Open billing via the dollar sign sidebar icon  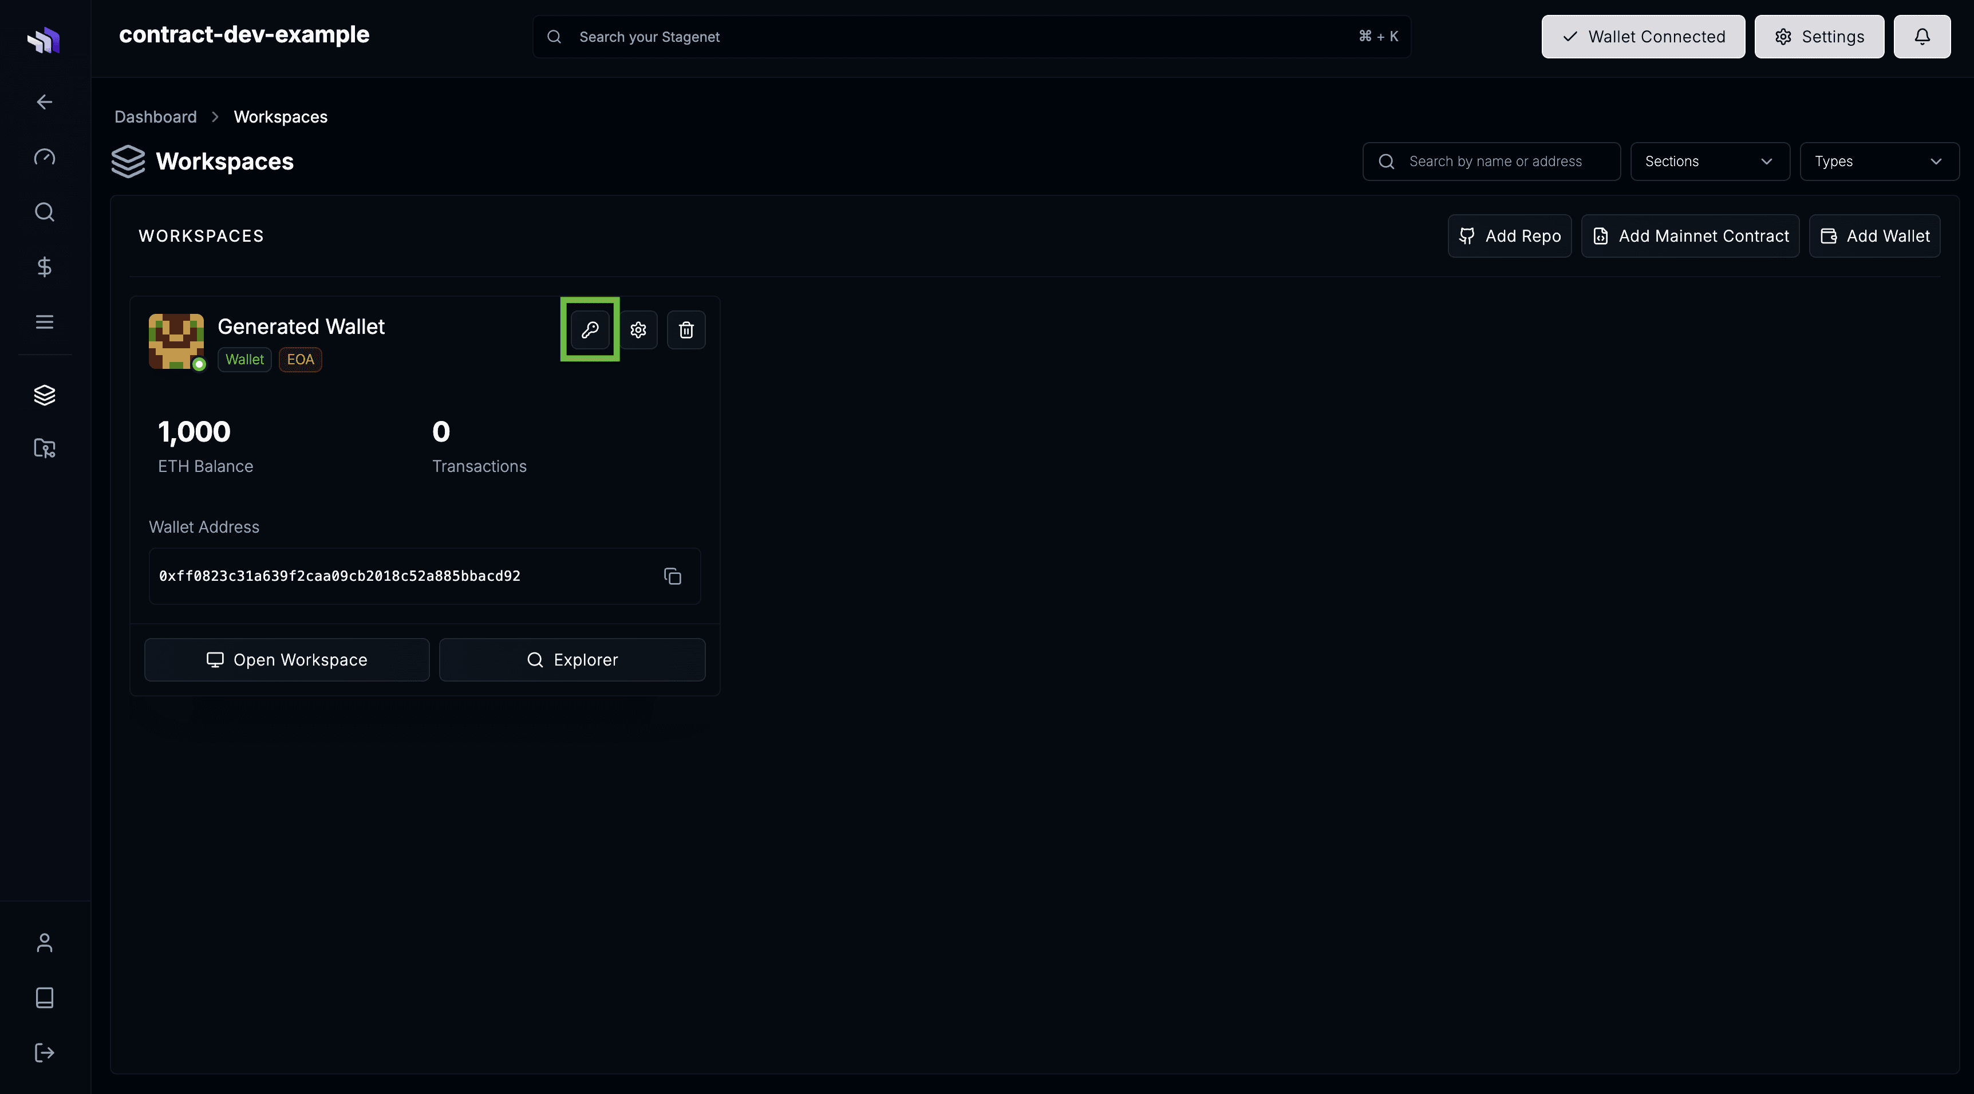pyautogui.click(x=44, y=267)
